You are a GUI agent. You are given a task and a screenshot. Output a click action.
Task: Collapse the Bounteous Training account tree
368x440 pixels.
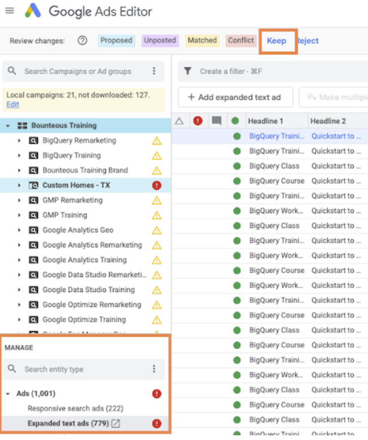8,126
